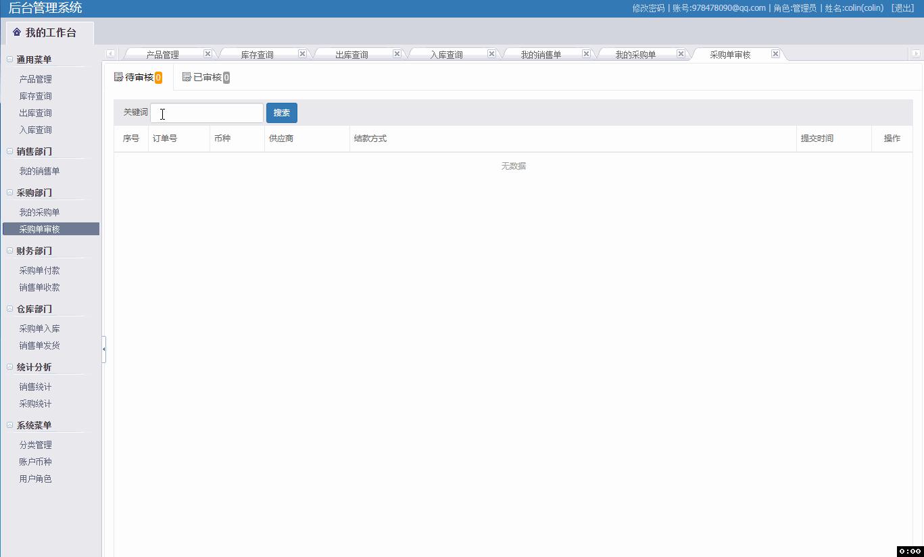
Task: Click the 0:00 timer indicator bottom-right
Action: tap(910, 550)
